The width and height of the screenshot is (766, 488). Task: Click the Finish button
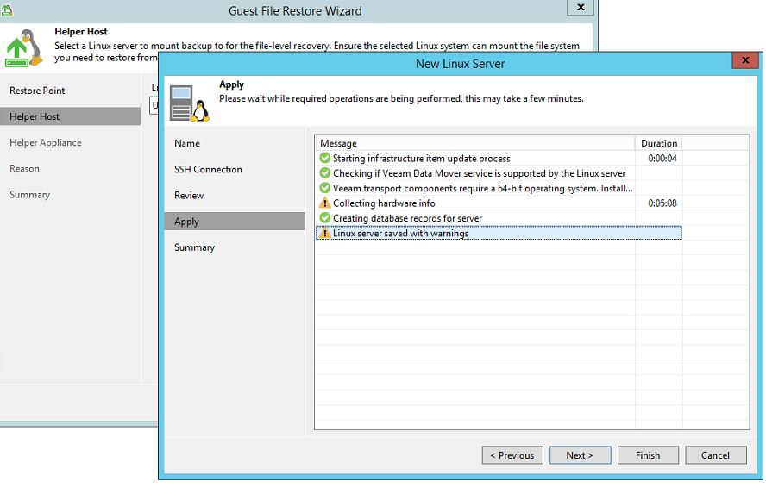point(647,455)
